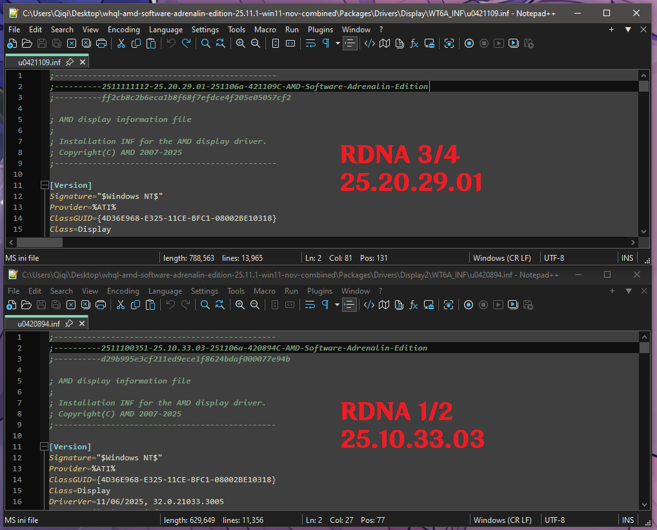Click Copy icon in u0421109.inf window toolbar
This screenshot has width=657, height=530.
tap(136, 43)
